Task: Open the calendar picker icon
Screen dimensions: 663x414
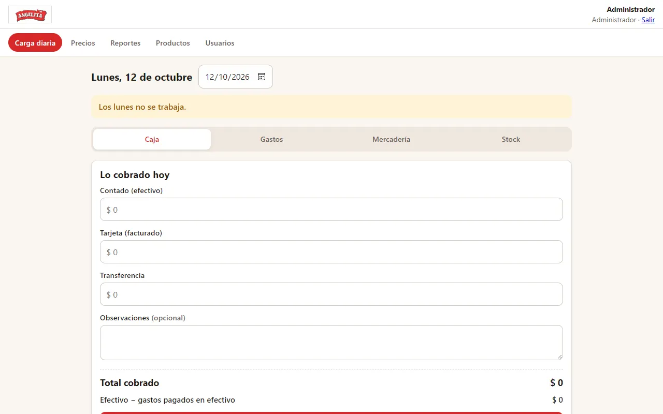Action: click(262, 77)
